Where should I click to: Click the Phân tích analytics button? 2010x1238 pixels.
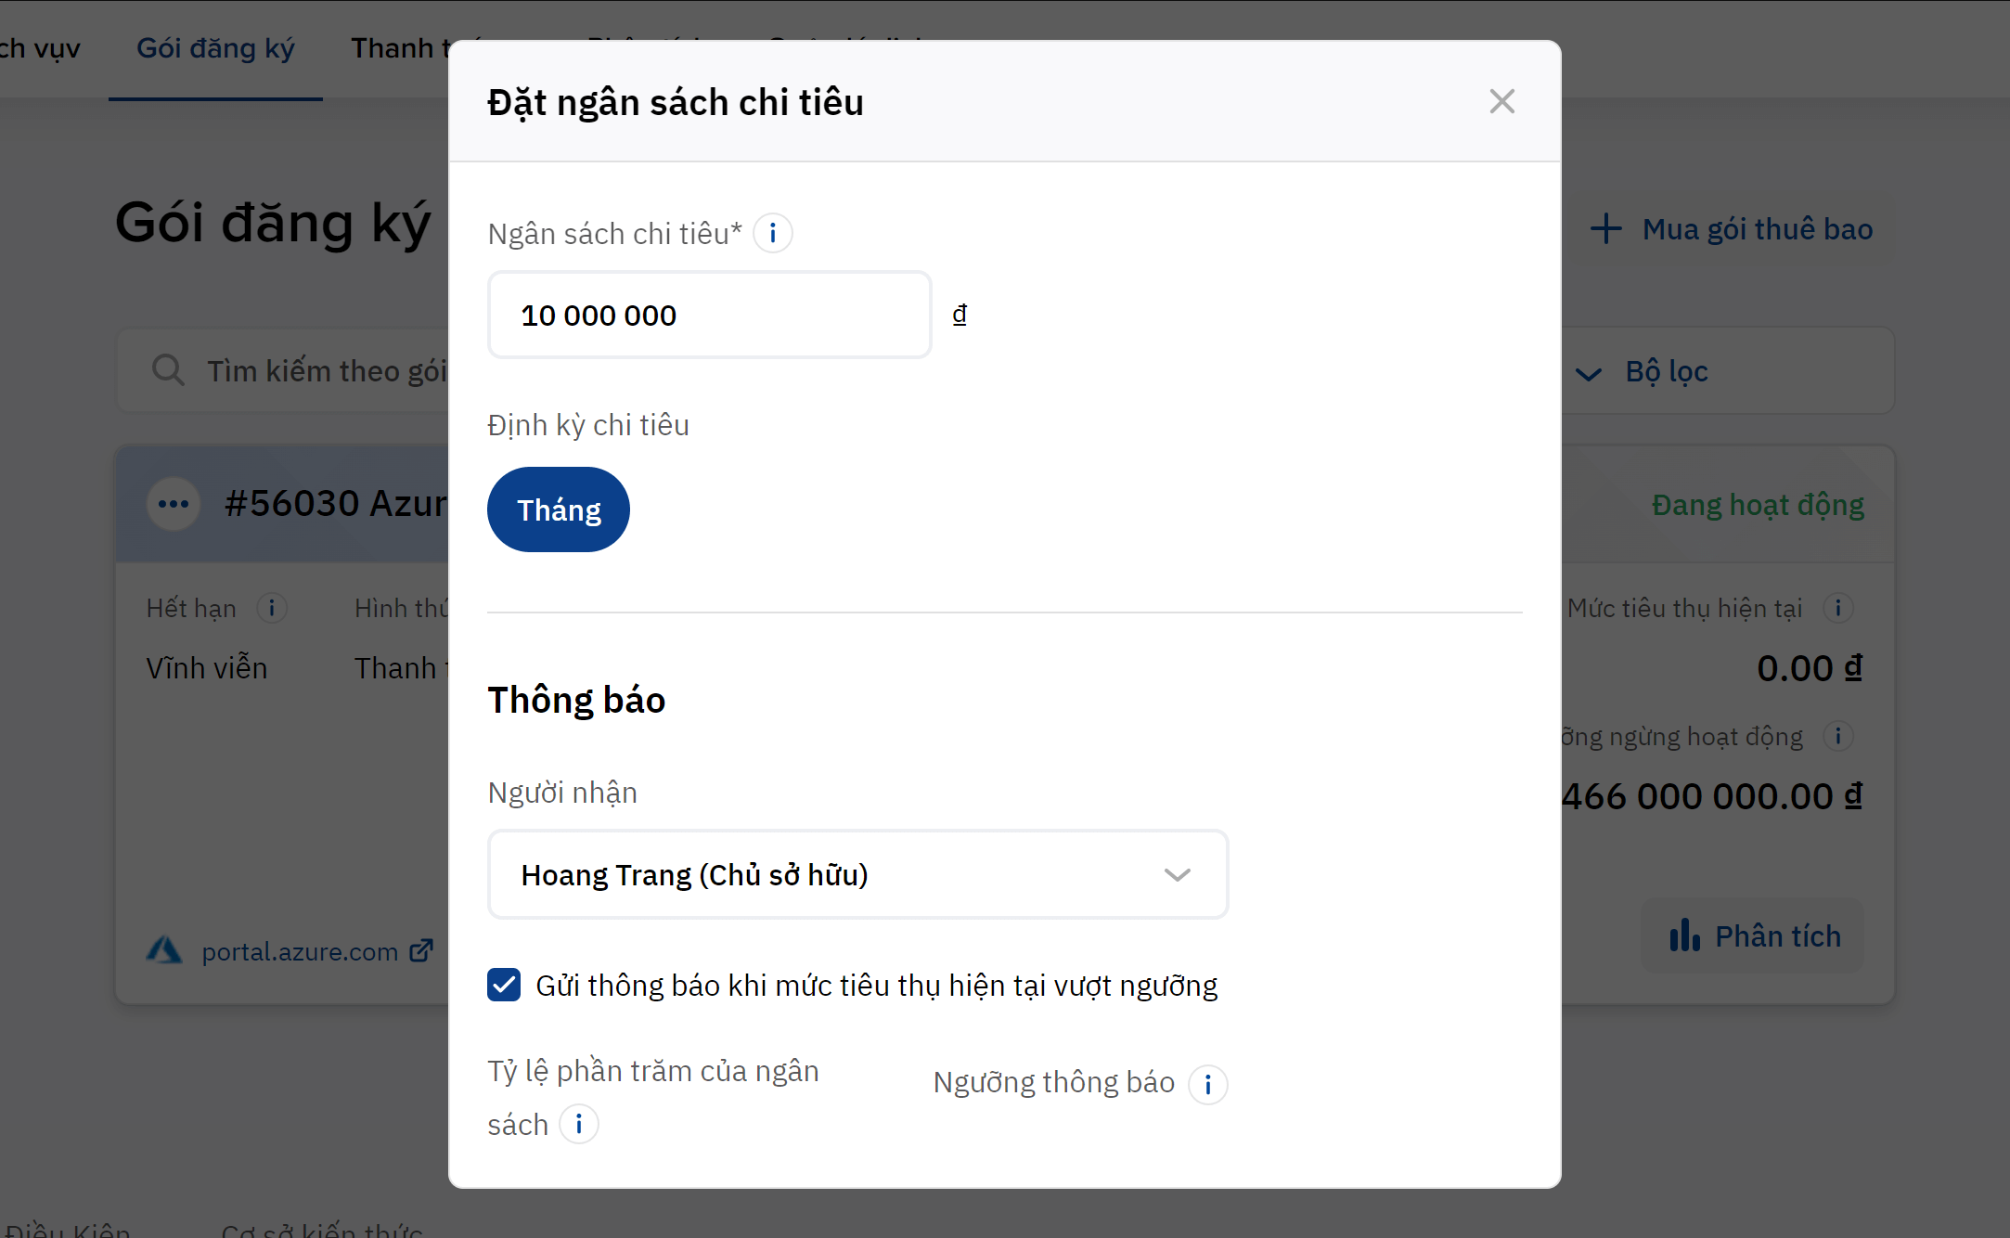tap(1754, 936)
